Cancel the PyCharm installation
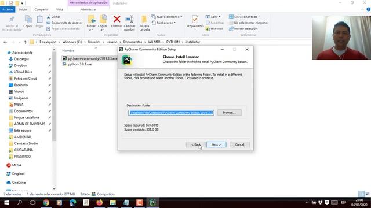 239,144
